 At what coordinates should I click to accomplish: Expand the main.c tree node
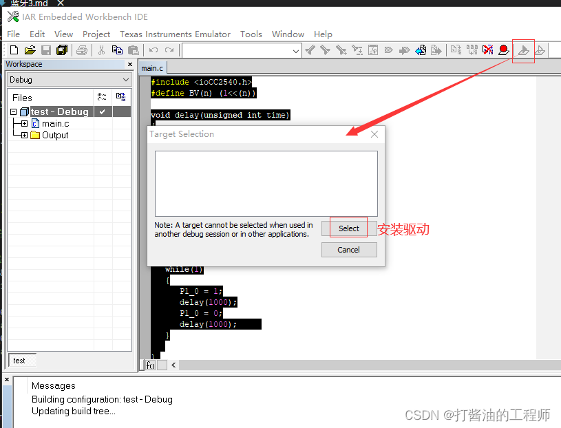click(x=24, y=124)
